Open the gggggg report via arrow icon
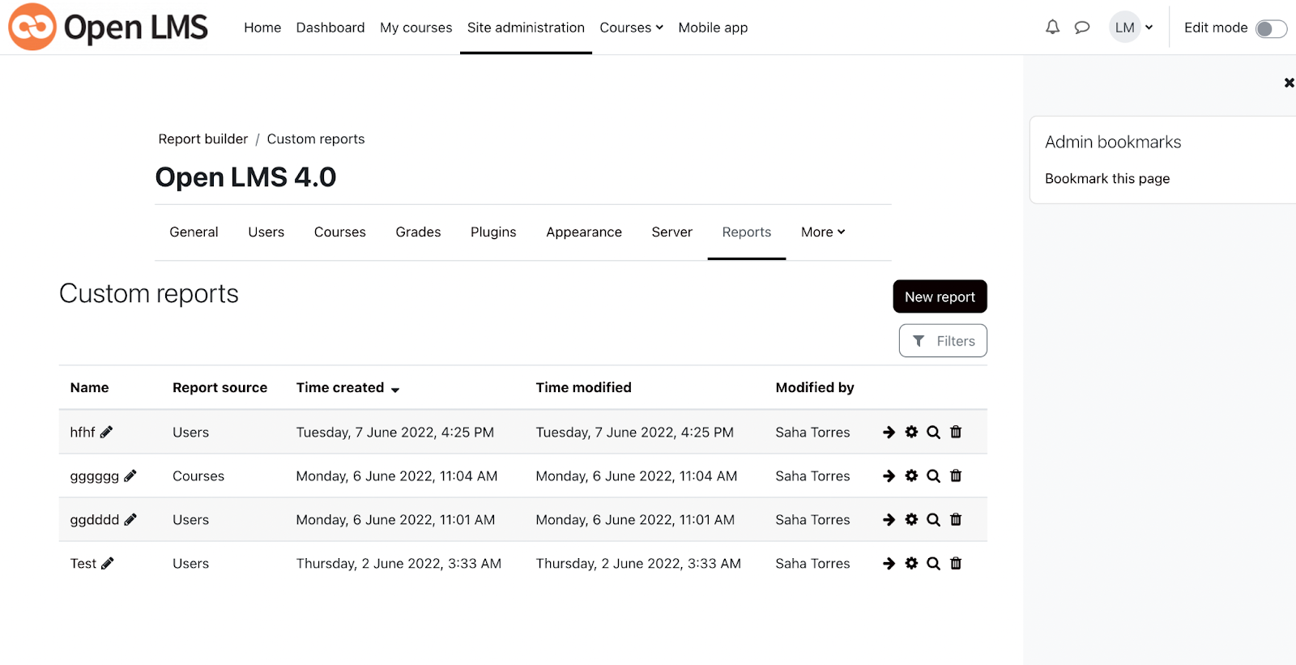1296x665 pixels. [889, 476]
